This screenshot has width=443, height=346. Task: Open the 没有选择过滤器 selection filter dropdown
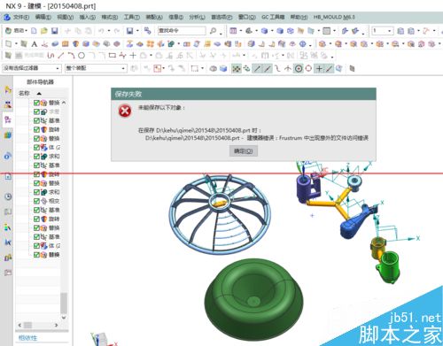coord(32,68)
